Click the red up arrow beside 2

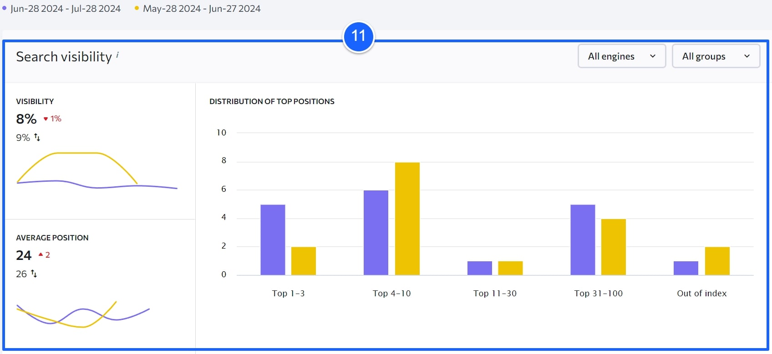[x=41, y=254]
